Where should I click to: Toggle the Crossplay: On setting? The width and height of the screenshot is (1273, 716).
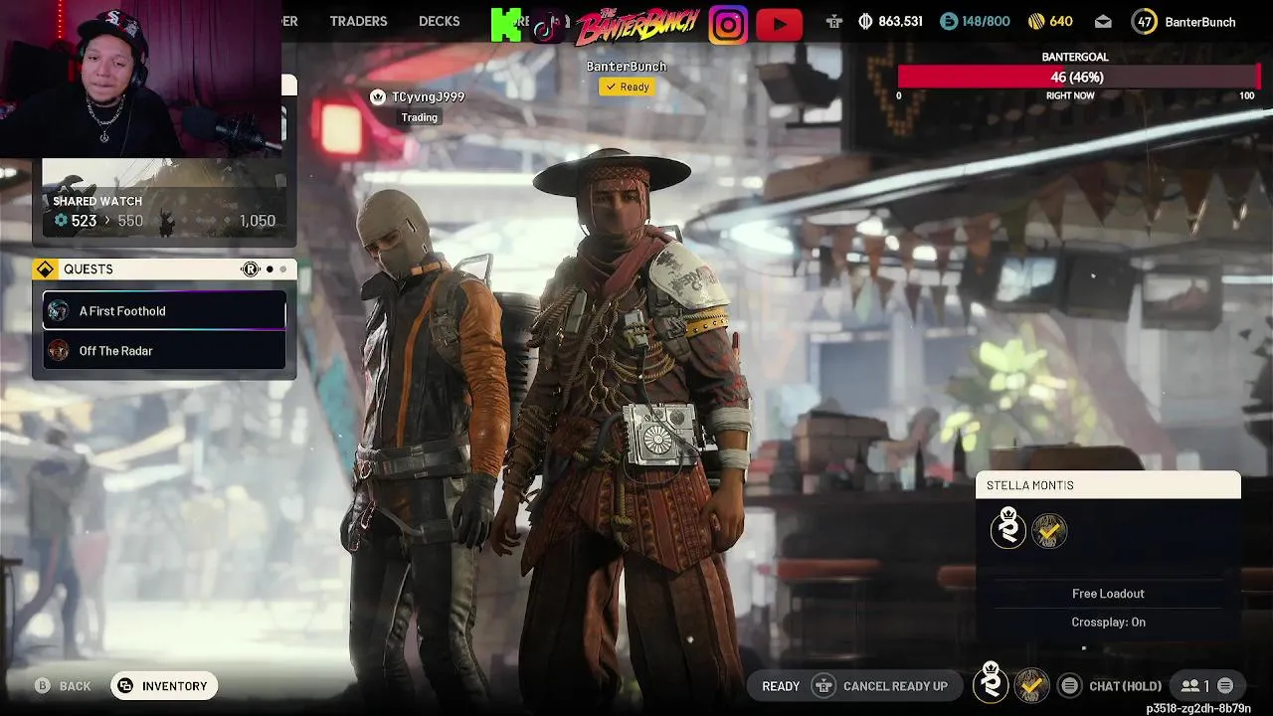pos(1108,623)
